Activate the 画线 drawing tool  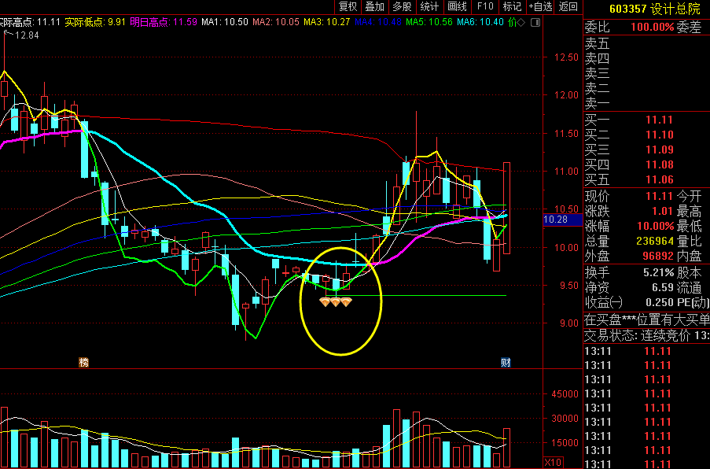click(457, 6)
